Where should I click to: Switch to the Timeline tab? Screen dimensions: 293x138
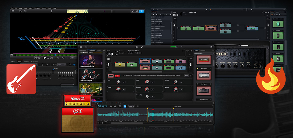[26, 62]
